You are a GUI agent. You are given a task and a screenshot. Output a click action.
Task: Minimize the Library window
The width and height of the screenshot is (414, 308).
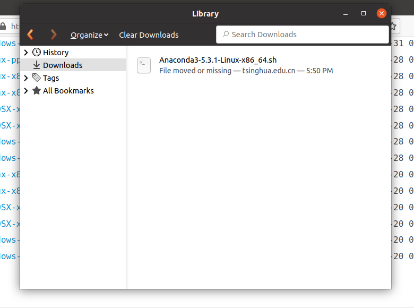[x=346, y=13]
